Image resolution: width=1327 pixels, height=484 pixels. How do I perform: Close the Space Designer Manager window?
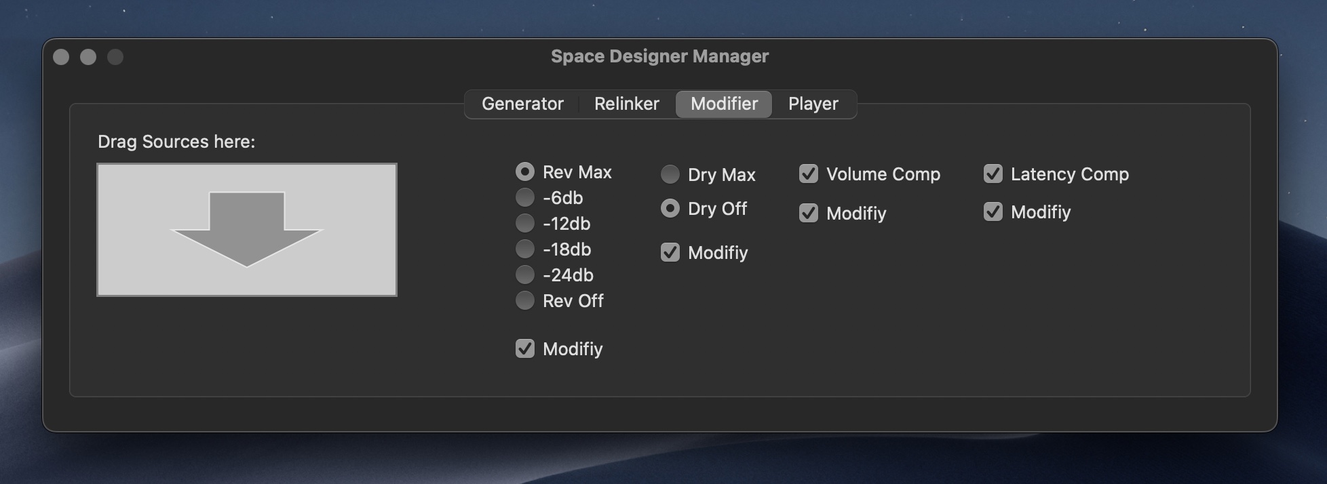61,57
